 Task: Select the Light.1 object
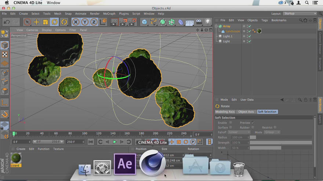tap(228, 36)
